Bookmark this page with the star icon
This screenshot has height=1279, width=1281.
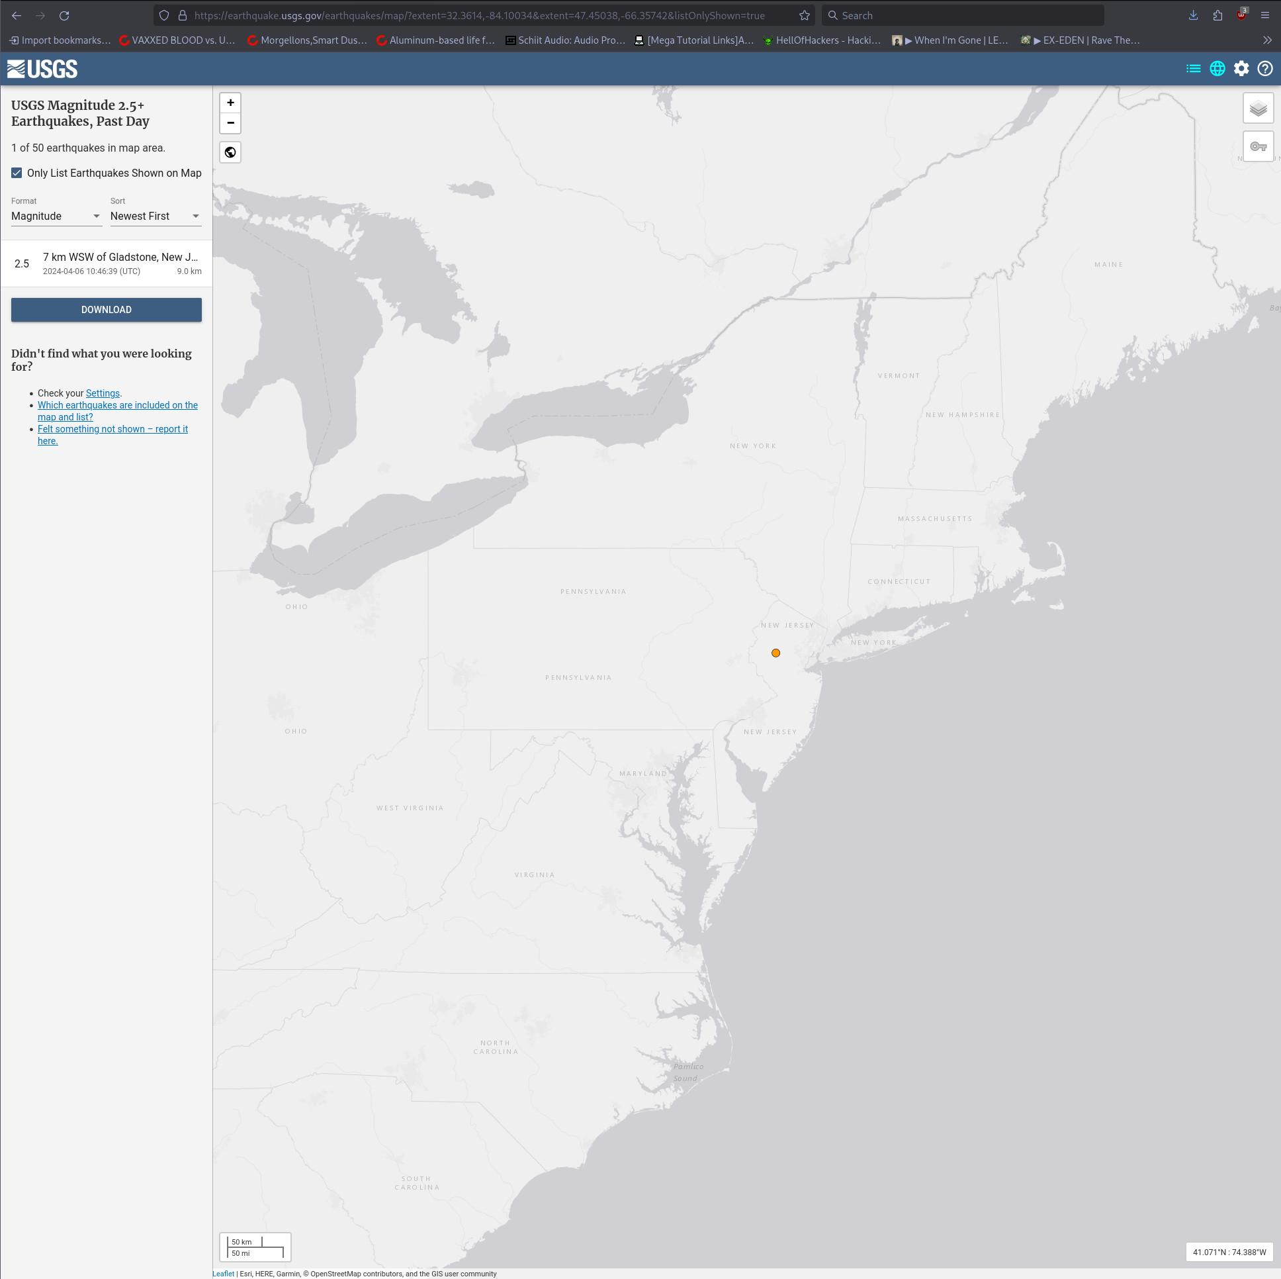[x=805, y=15]
